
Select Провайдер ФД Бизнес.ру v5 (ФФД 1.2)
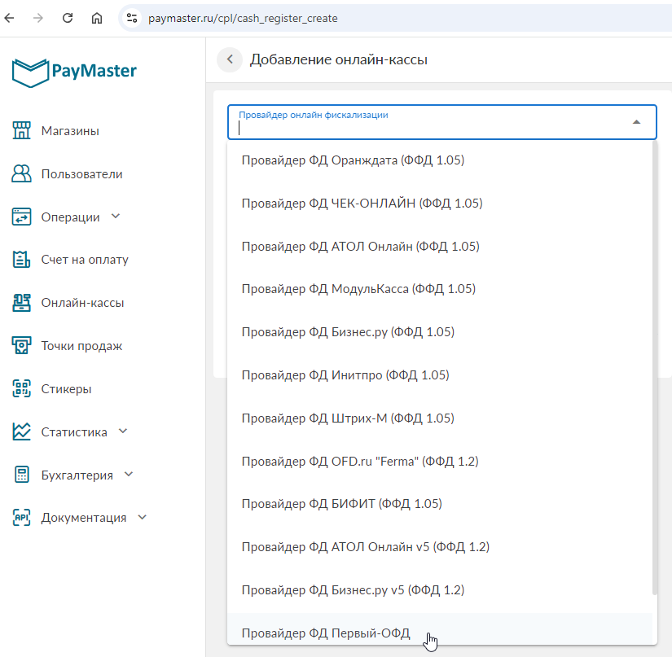coord(440,590)
